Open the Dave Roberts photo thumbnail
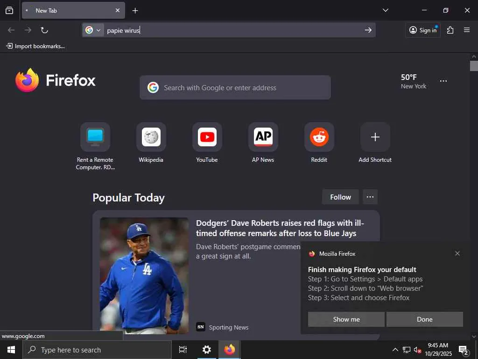Image resolution: width=478 pixels, height=359 pixels. (x=144, y=276)
